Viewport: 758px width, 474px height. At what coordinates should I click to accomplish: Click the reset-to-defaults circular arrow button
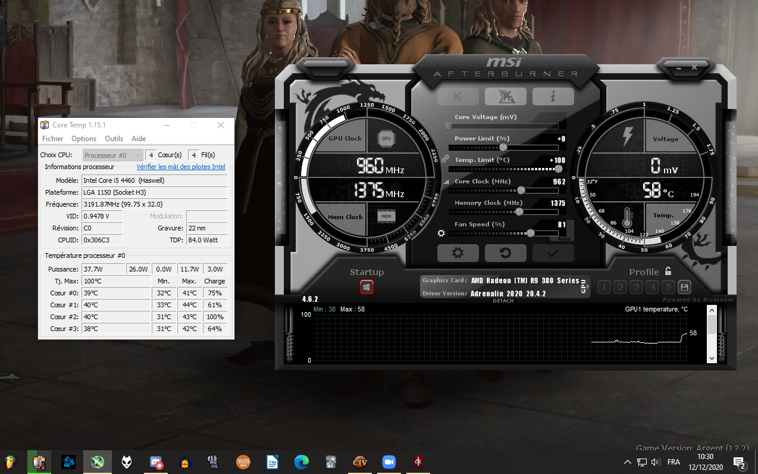[x=505, y=253]
